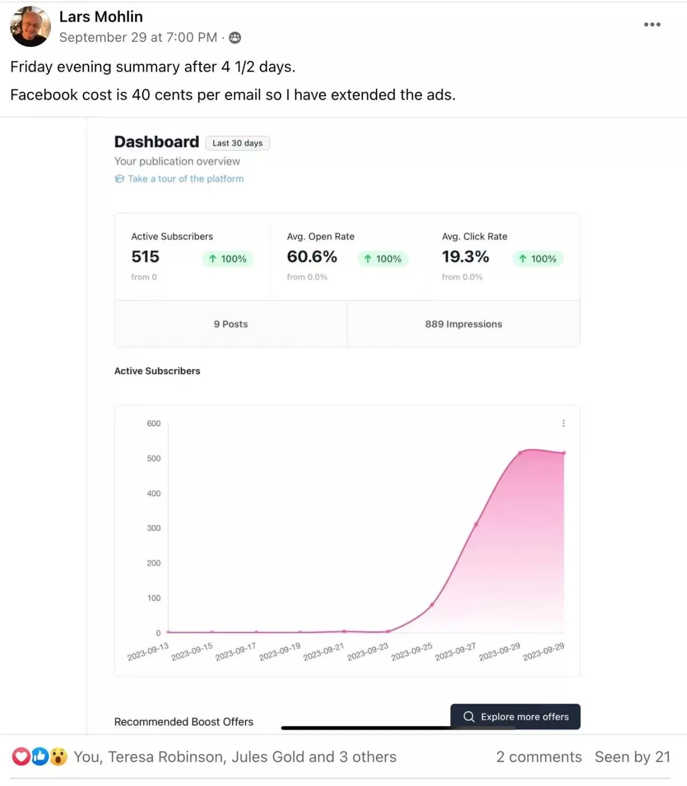Image resolution: width=687 pixels, height=786 pixels.
Task: Click the heart reaction icon
Action: point(21,757)
